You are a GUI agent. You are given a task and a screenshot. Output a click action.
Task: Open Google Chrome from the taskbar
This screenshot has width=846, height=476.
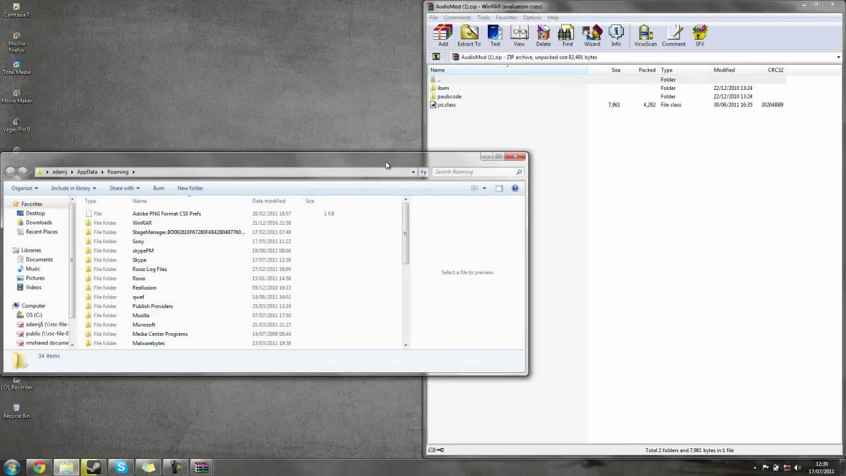[39, 467]
